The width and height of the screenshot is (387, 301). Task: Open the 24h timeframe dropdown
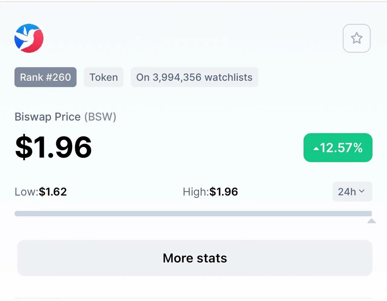[x=352, y=191]
